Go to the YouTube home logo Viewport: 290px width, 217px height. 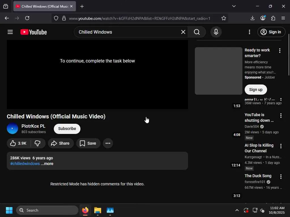33,32
